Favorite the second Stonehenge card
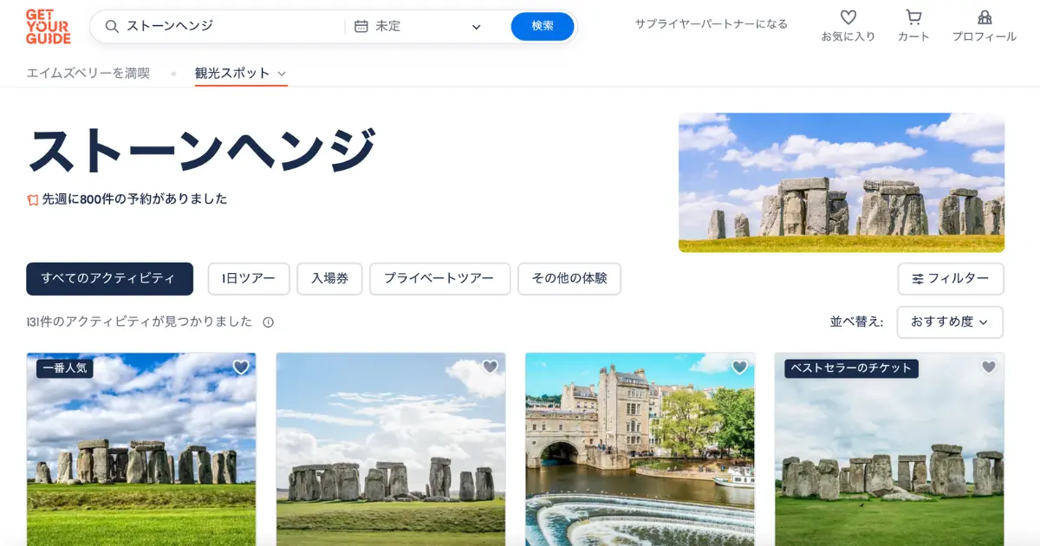This screenshot has width=1040, height=546. click(491, 367)
